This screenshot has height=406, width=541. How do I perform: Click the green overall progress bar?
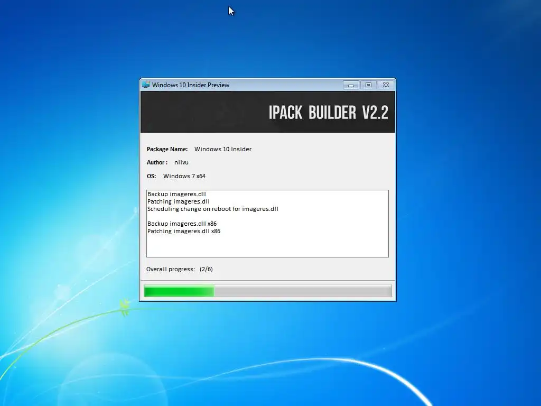pos(268,291)
